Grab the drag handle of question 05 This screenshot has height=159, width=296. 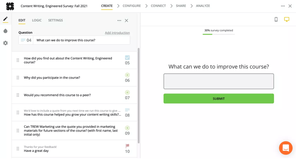point(18,60)
